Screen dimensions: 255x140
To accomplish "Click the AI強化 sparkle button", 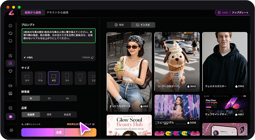I will pos(28,57).
